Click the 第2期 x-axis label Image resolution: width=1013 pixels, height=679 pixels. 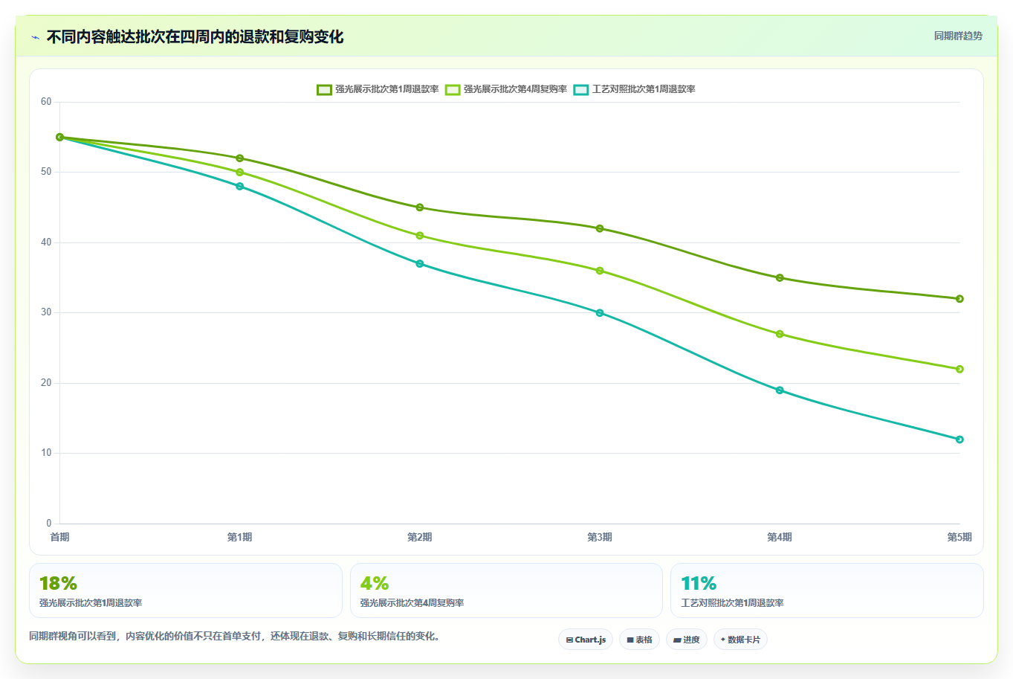click(420, 537)
